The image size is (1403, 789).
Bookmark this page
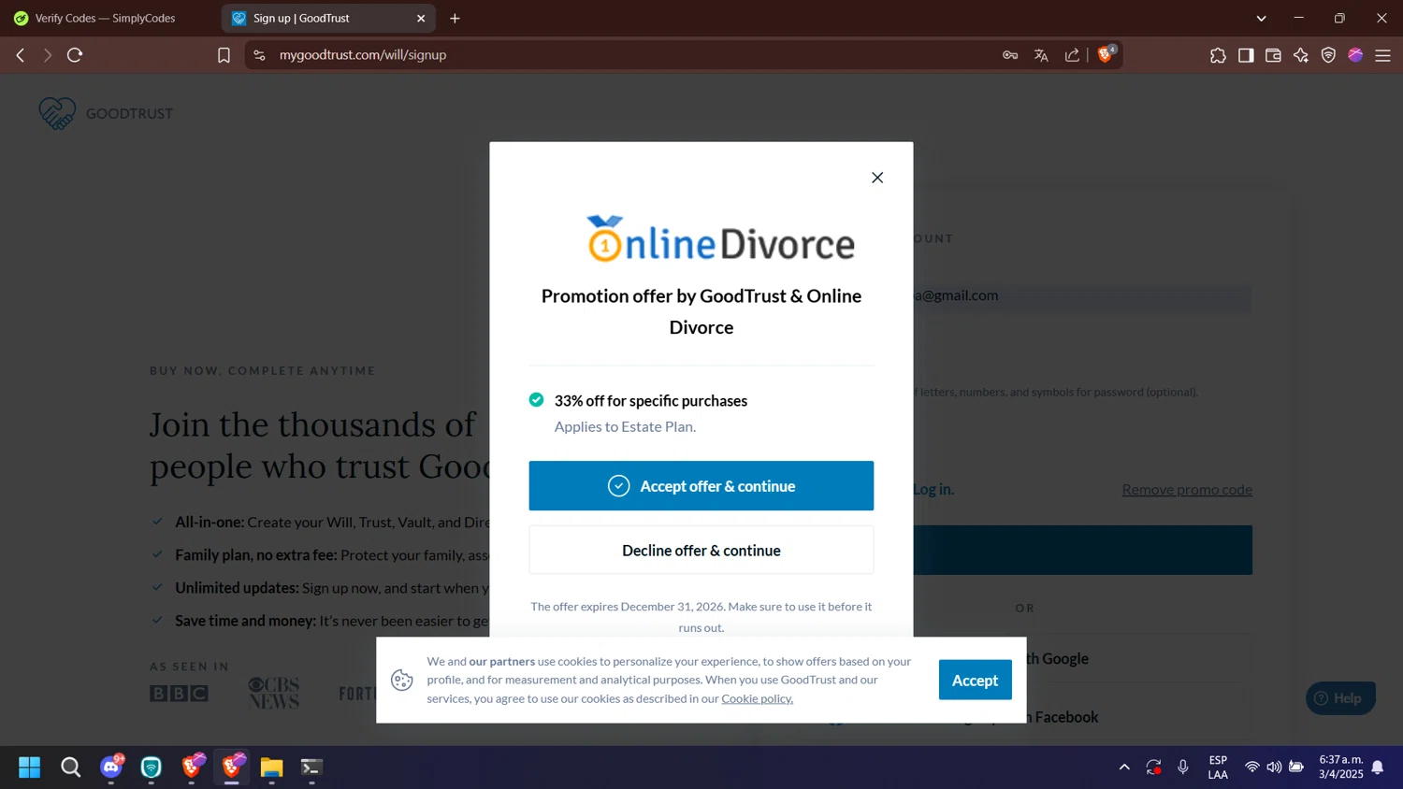(224, 55)
